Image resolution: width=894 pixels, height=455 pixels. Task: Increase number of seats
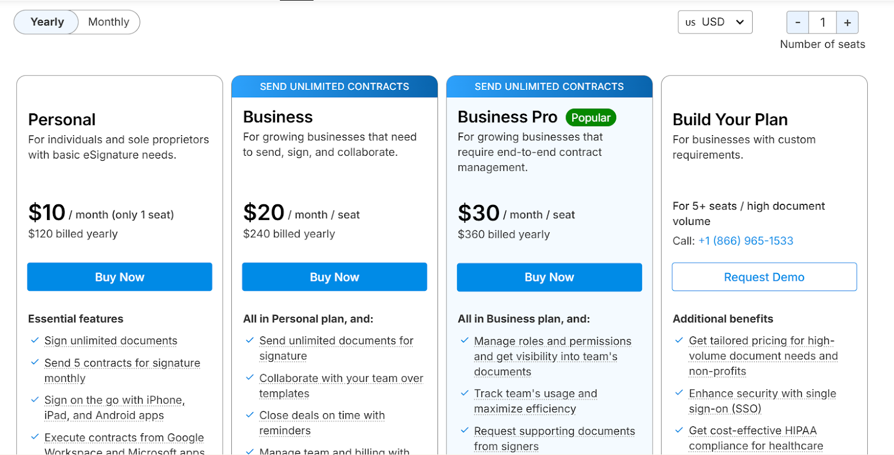pos(847,22)
